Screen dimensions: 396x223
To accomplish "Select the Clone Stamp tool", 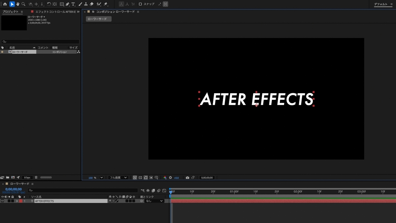I will (x=86, y=4).
